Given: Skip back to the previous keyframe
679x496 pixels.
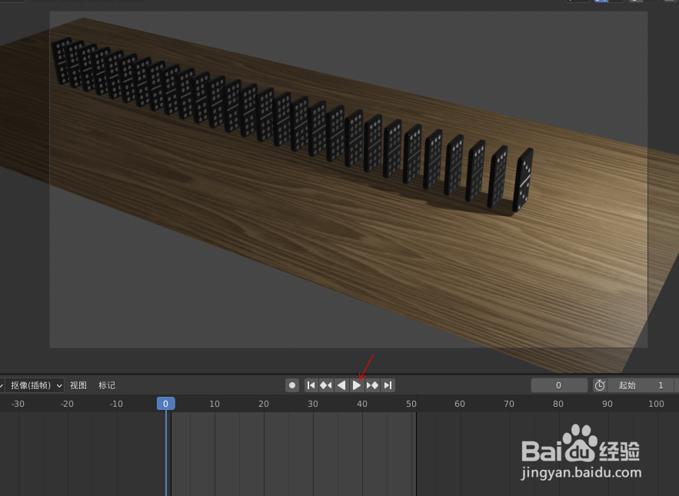Looking at the screenshot, I should coord(326,385).
